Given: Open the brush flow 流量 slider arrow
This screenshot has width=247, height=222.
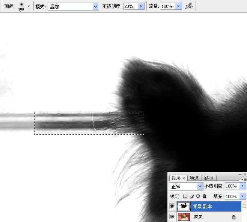Looking at the screenshot, I should [178, 6].
